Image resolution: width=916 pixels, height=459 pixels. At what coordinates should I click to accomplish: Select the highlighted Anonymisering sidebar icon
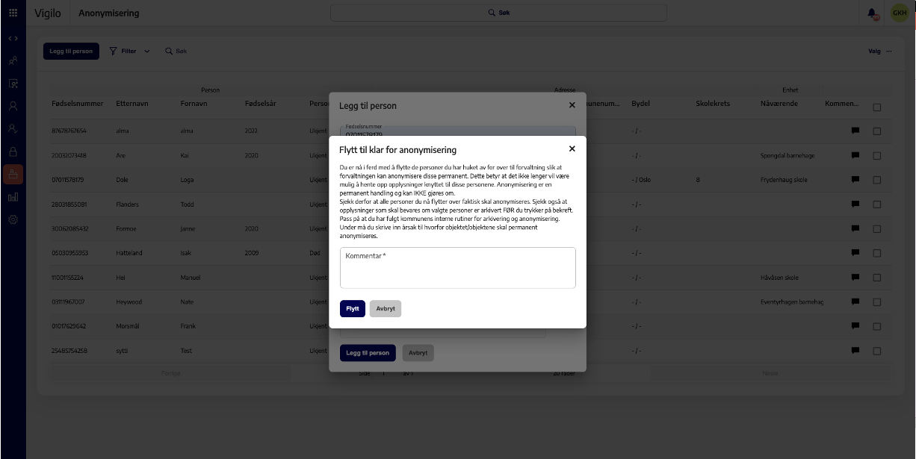point(13,174)
